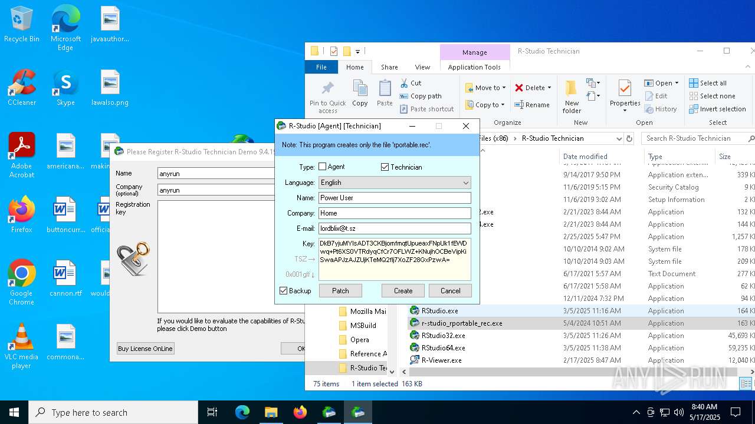This screenshot has height=424, width=755.
Task: Click Copy path in Explorer ribbon
Action: tap(421, 96)
